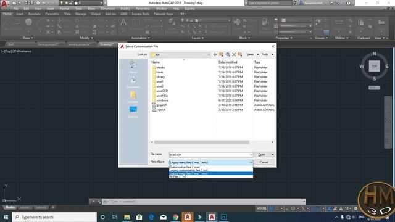The image size is (395, 222).
Task: Expand the Layers panel flyout
Action: pos(197,38)
